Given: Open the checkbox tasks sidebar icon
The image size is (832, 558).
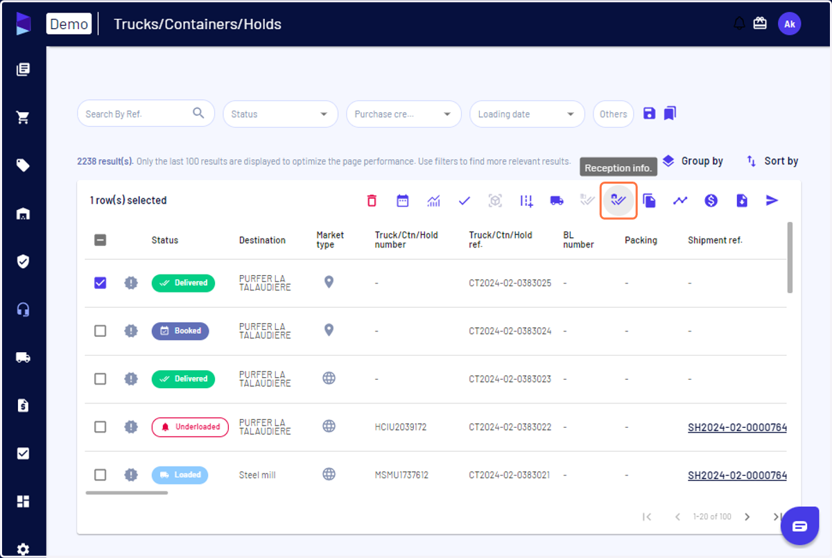Looking at the screenshot, I should 23,453.
